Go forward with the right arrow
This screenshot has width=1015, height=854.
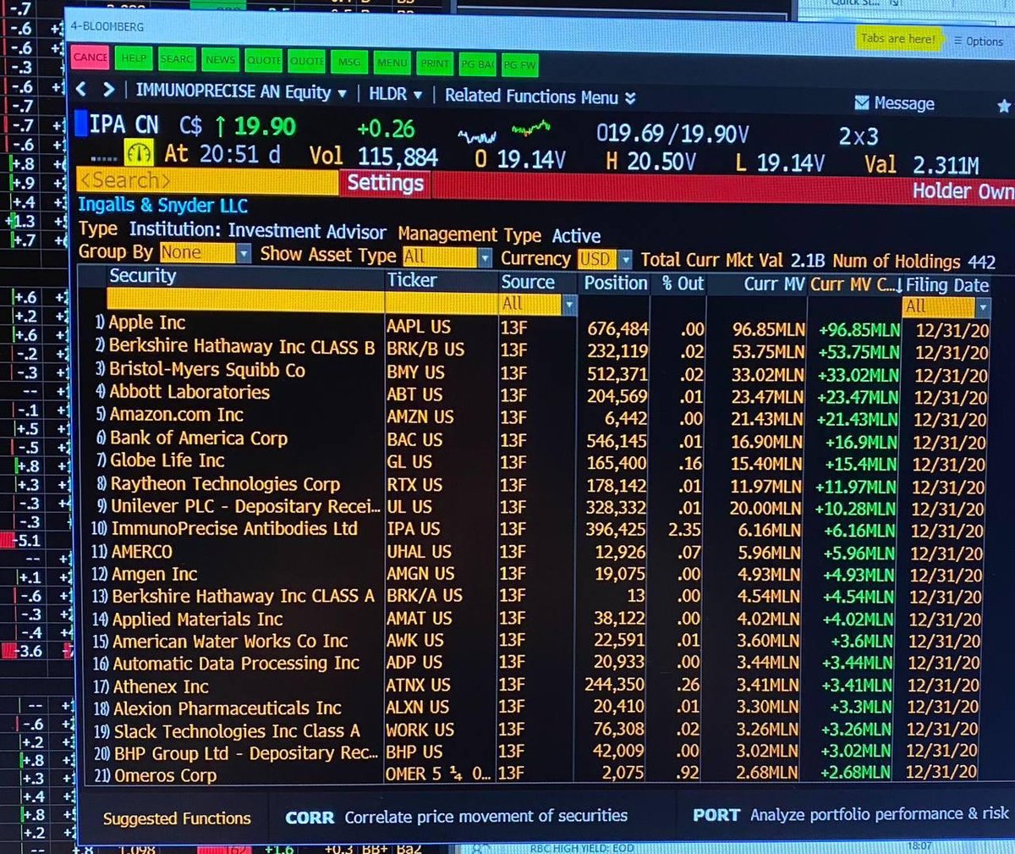pyautogui.click(x=108, y=90)
